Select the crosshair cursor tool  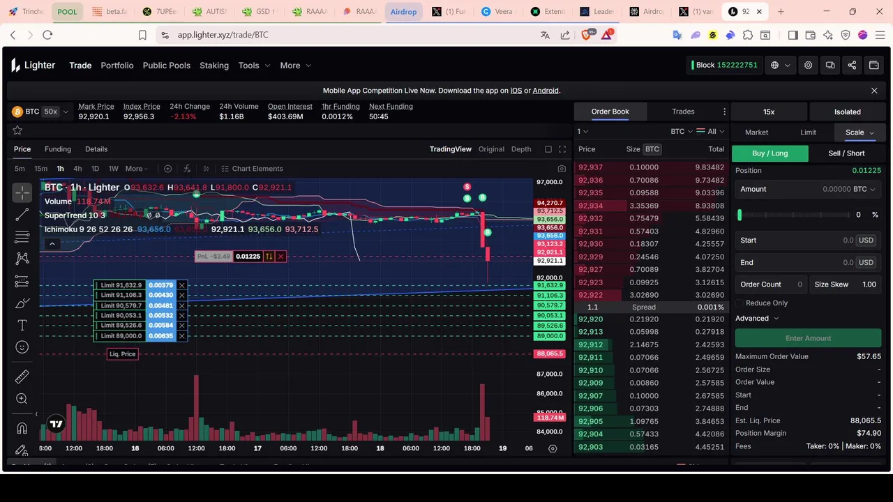click(x=22, y=192)
